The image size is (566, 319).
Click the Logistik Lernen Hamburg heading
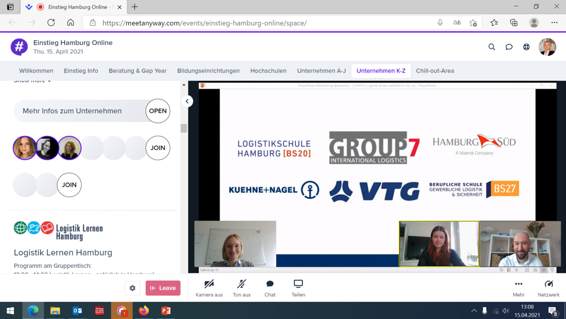63,253
